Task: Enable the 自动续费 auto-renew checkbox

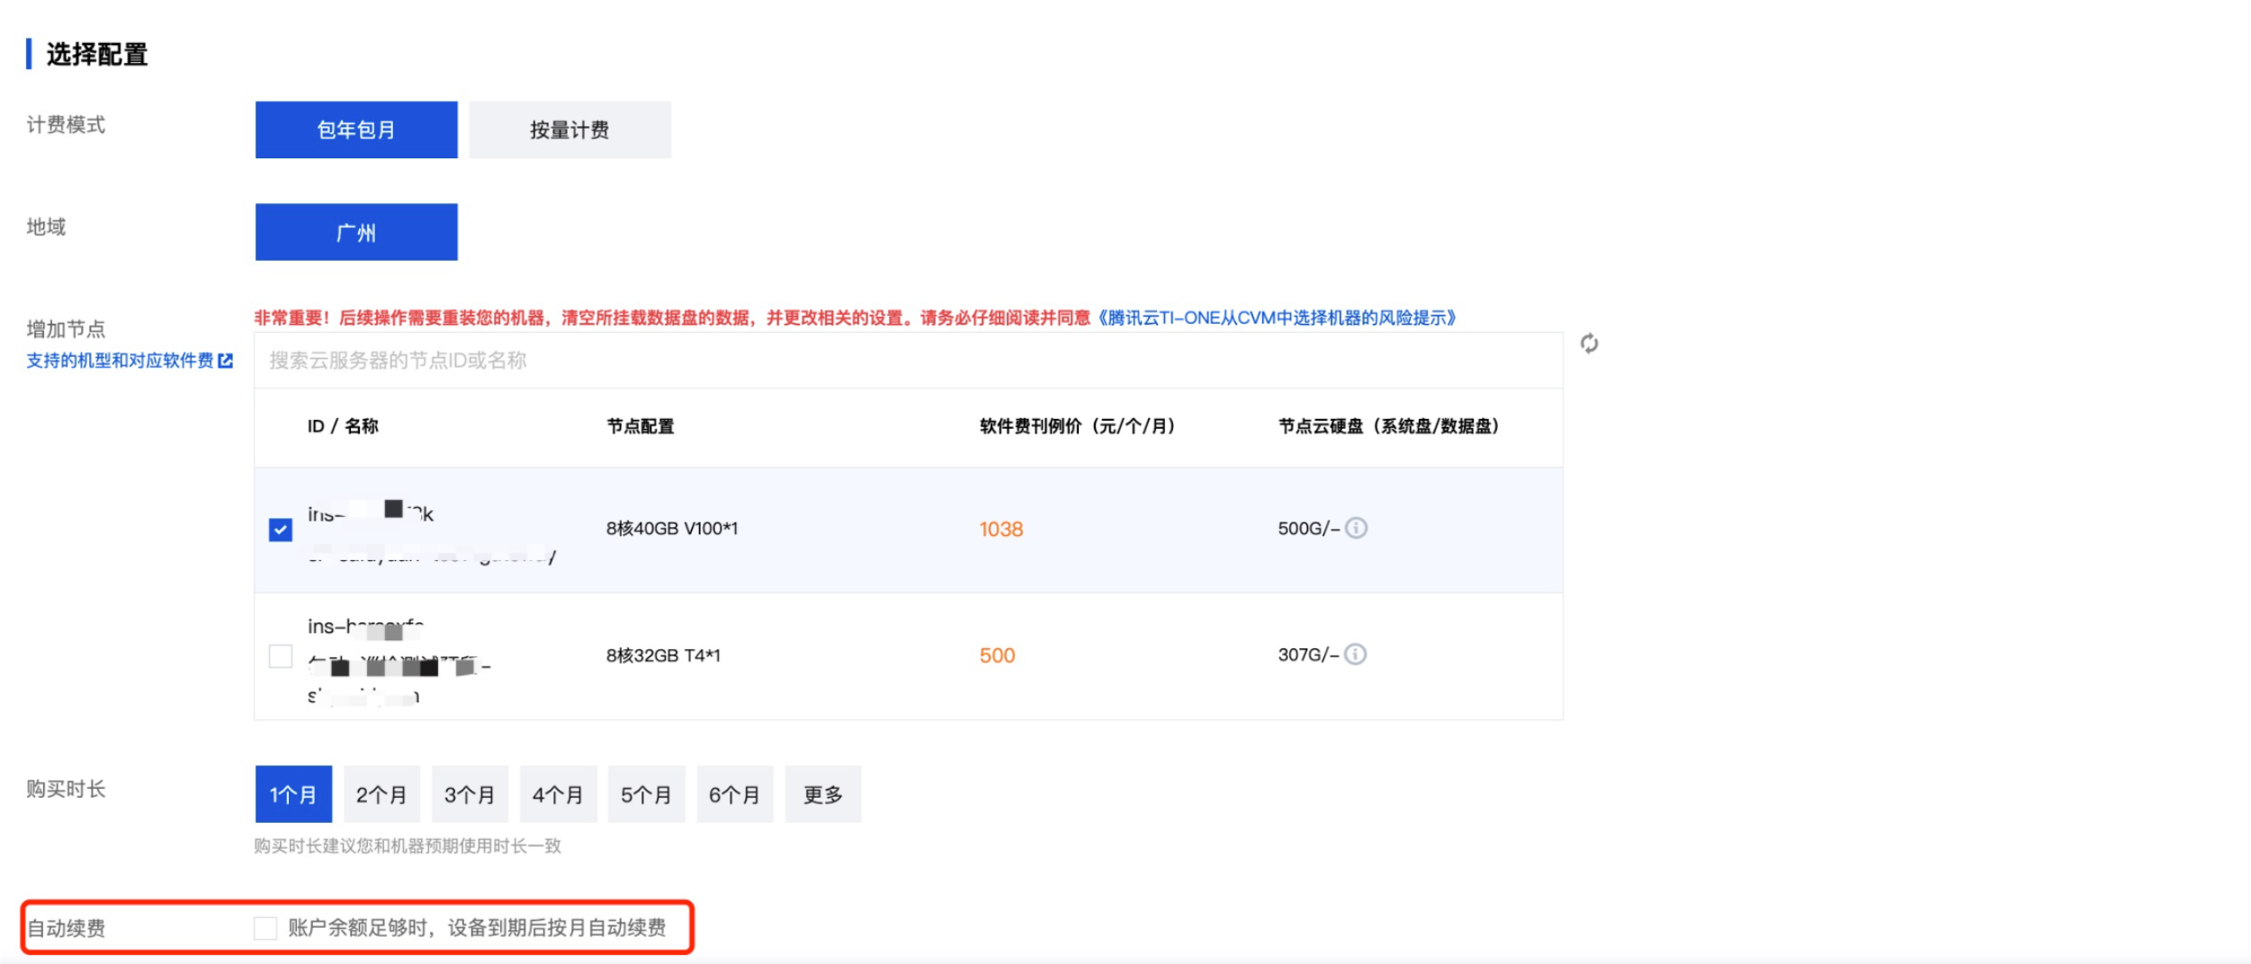Action: [265, 928]
